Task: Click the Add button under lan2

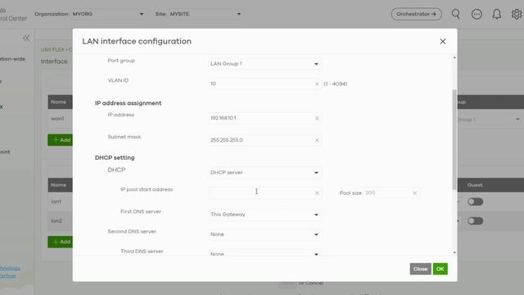Action: click(61, 242)
